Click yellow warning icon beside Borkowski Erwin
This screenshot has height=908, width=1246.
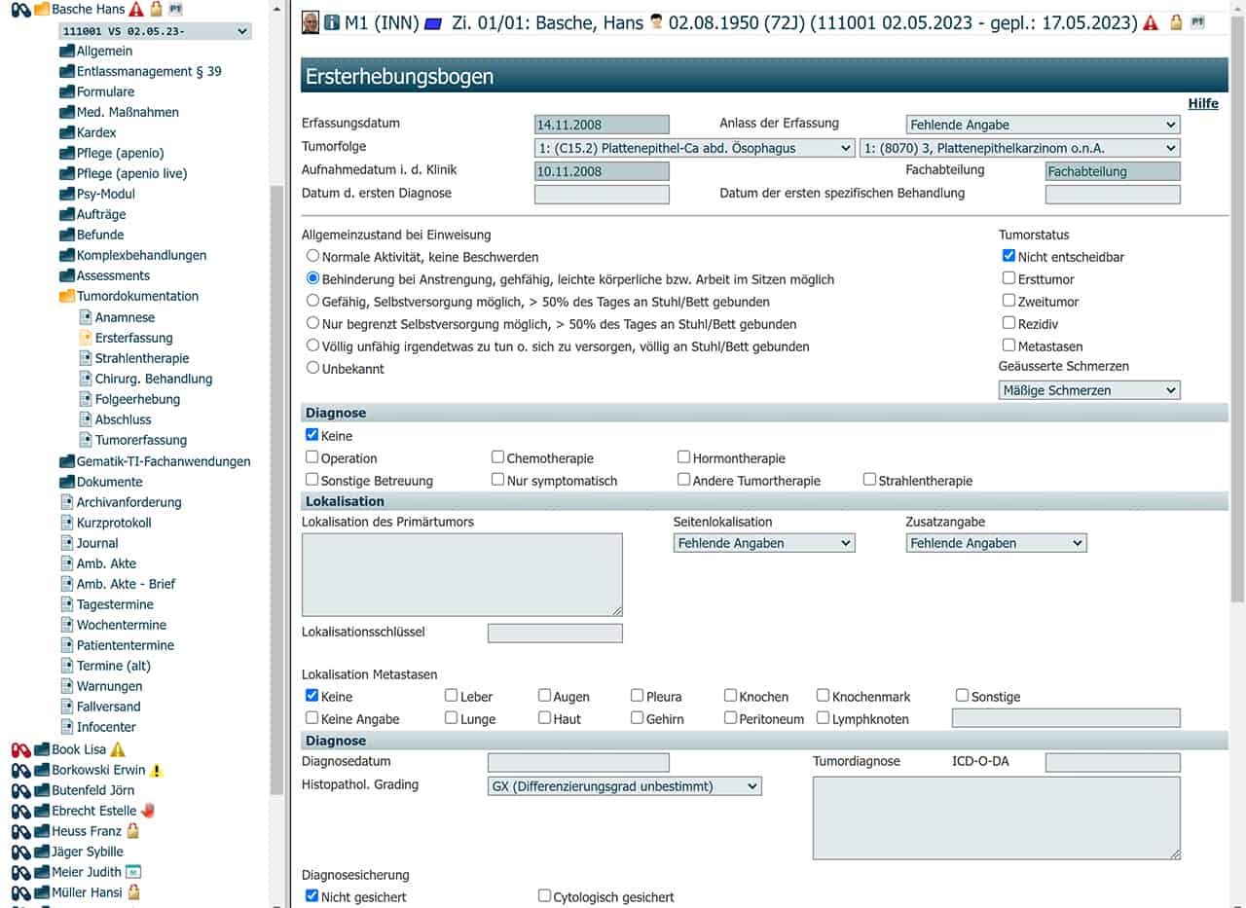[x=156, y=770]
